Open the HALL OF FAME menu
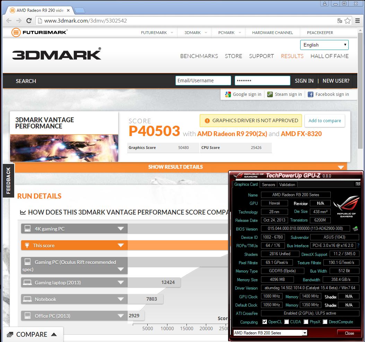The width and height of the screenshot is (365, 342). 330,56
